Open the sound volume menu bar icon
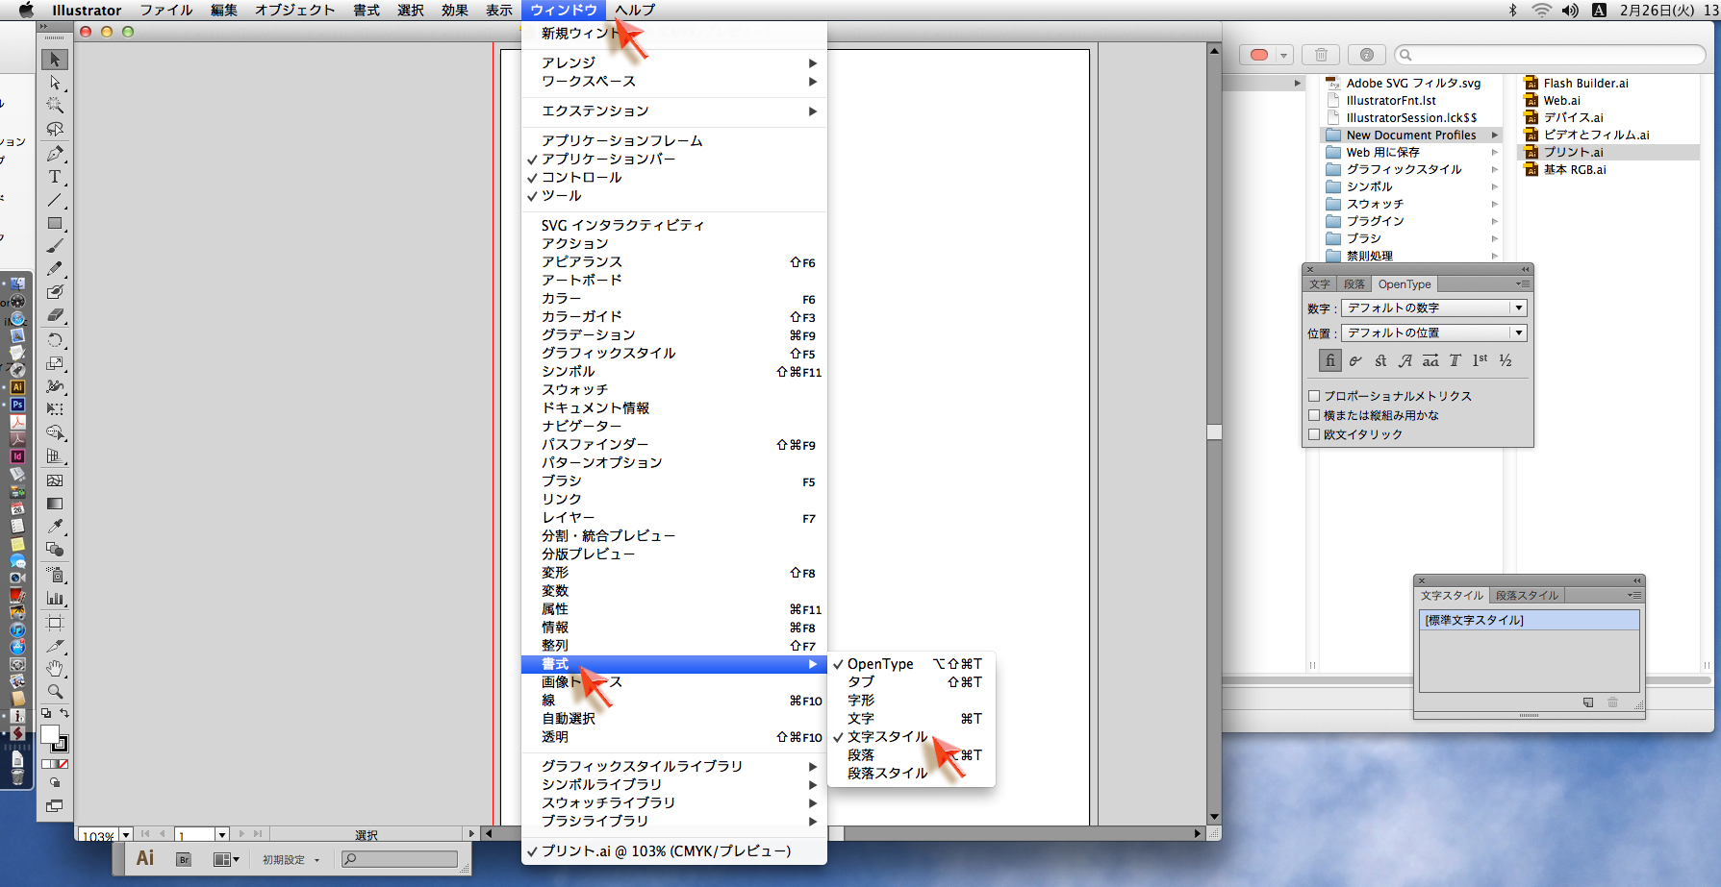The width and height of the screenshot is (1721, 887). click(1570, 10)
